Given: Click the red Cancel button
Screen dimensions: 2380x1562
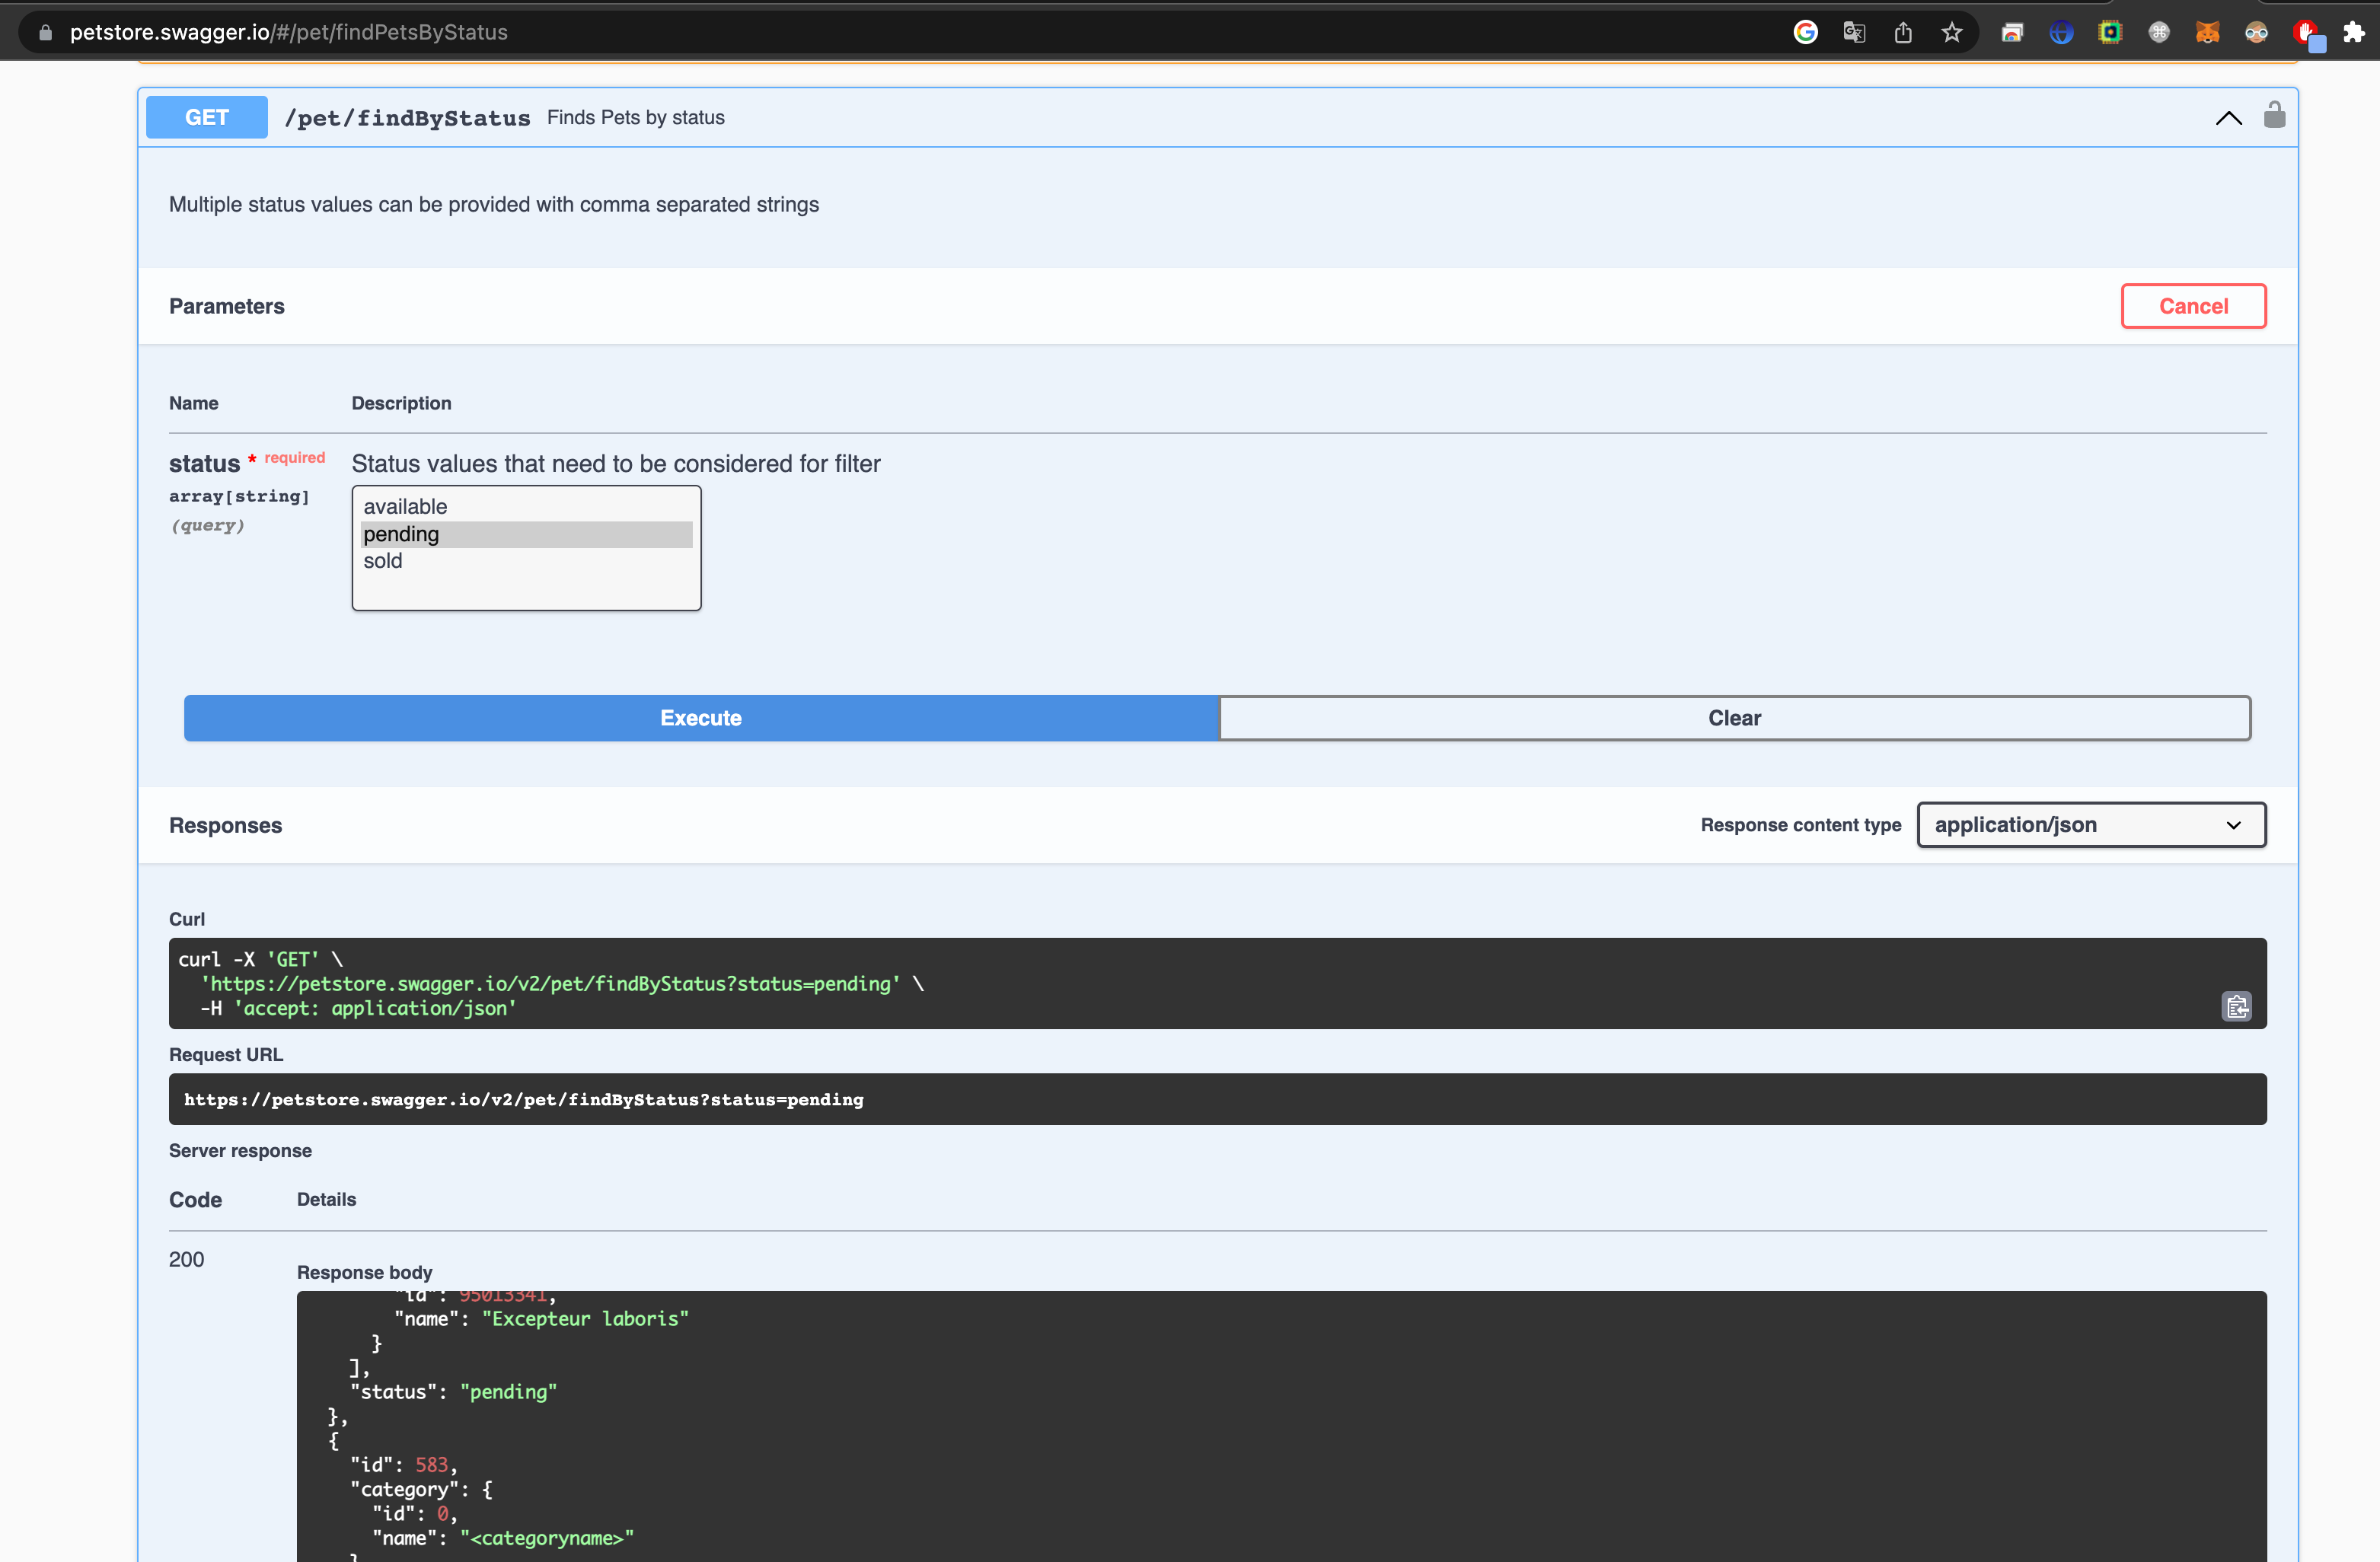Looking at the screenshot, I should [2193, 306].
